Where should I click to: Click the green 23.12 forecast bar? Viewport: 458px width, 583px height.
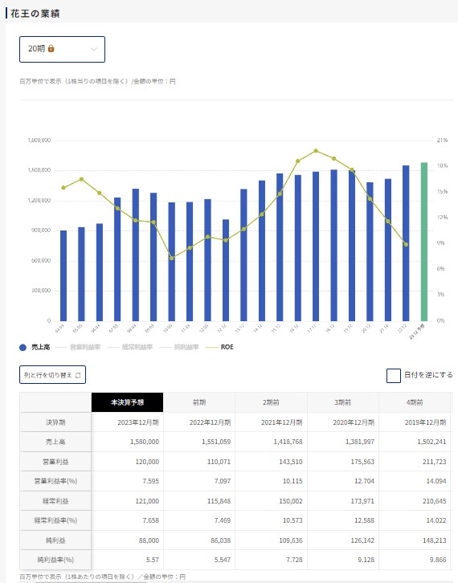coord(423,242)
